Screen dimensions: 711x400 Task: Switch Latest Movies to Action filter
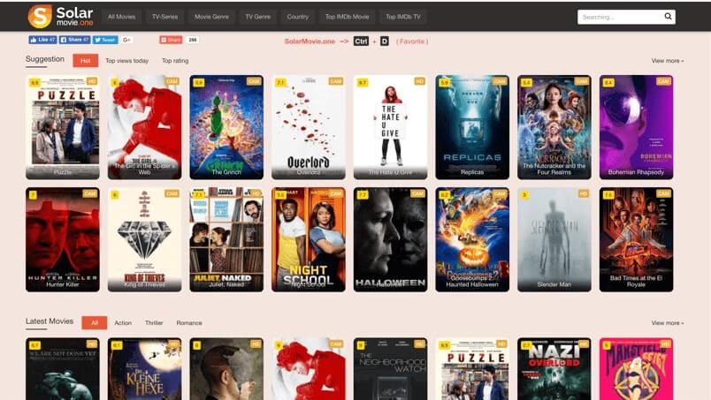point(123,323)
